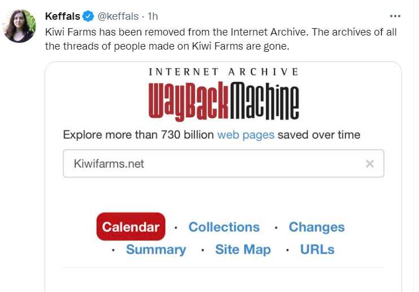Click the blue verified badge
Screen dimensions: 419x292
pos(88,16)
